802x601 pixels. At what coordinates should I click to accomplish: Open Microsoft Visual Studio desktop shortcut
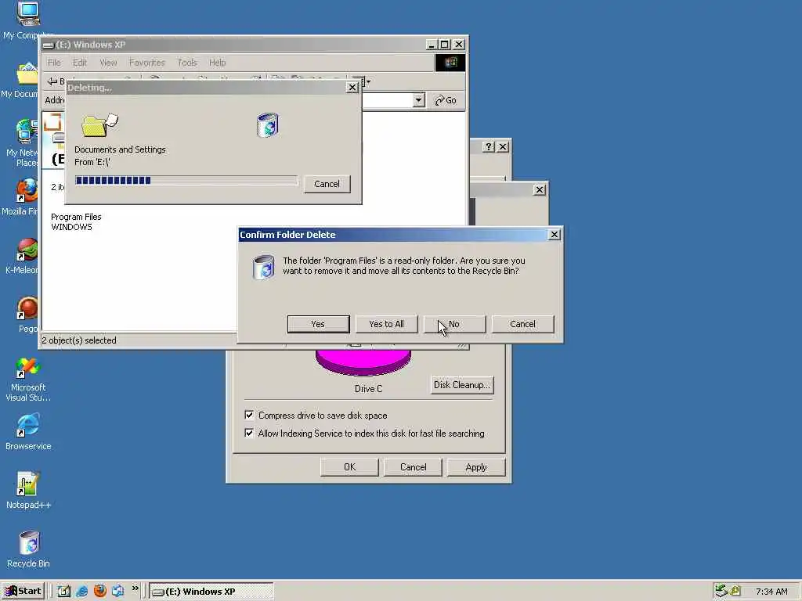pyautogui.click(x=28, y=380)
